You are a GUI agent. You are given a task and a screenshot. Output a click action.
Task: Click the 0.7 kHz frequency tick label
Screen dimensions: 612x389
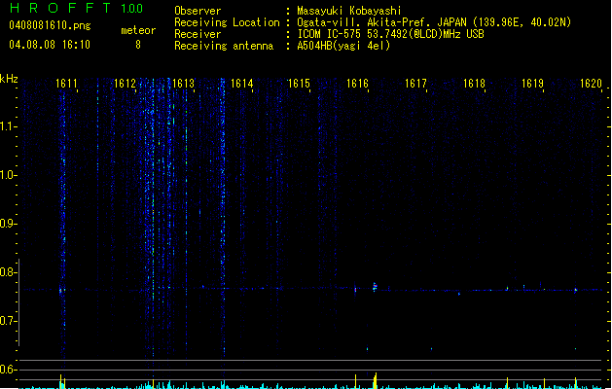(x=9, y=321)
